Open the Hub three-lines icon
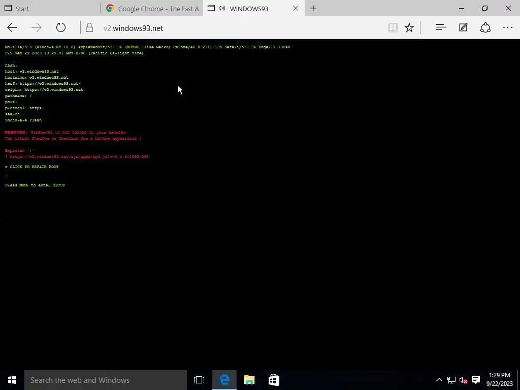Screen dimensions: 520x390 [x=440, y=28]
